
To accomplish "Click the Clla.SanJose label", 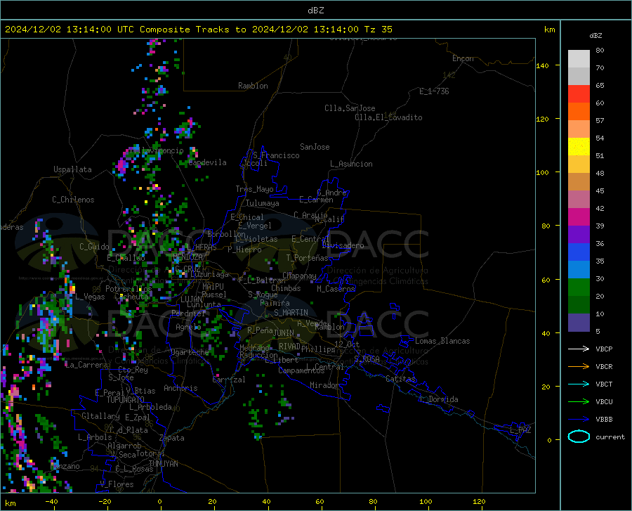I will (x=350, y=108).
